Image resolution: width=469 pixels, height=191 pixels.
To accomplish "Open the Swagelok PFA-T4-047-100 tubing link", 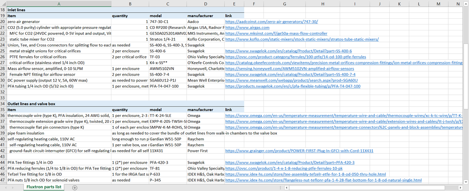I will pos(293,86).
